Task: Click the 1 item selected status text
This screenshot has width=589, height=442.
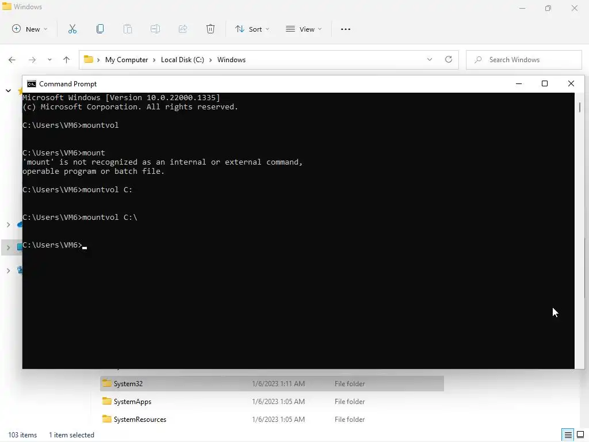Action: (71, 435)
